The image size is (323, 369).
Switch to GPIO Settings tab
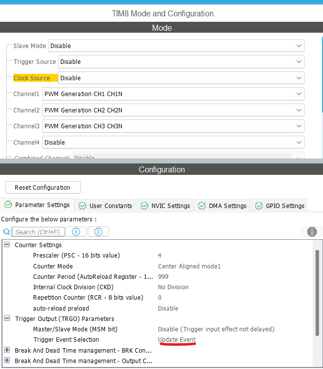279,206
